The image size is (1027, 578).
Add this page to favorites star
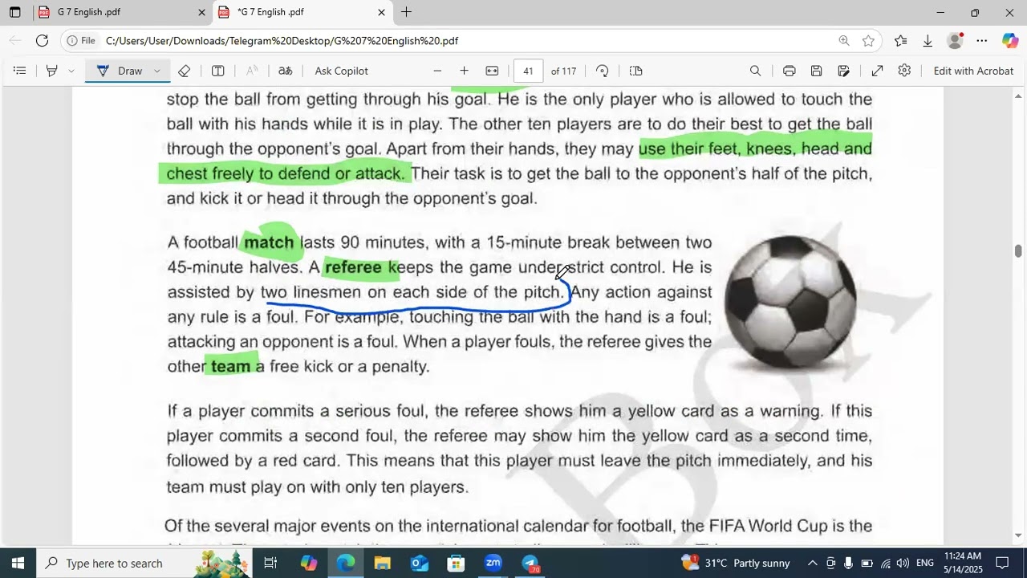coord(868,41)
